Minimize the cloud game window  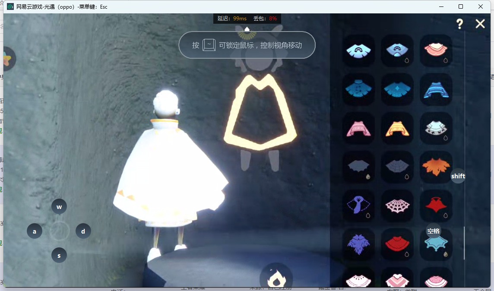click(441, 6)
